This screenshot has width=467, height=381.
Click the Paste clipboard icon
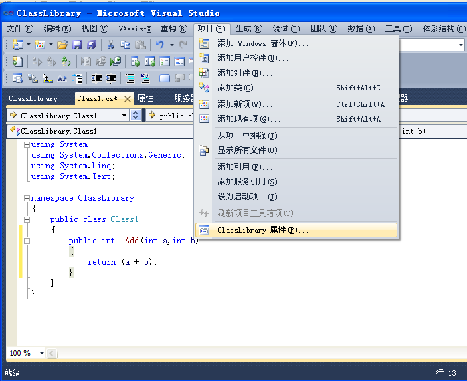click(x=141, y=45)
